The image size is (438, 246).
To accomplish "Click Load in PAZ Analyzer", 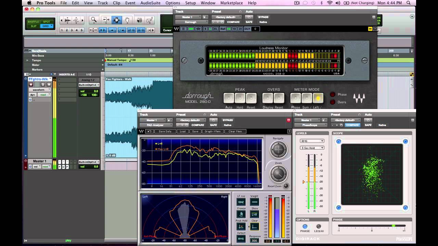I will tap(183, 132).
